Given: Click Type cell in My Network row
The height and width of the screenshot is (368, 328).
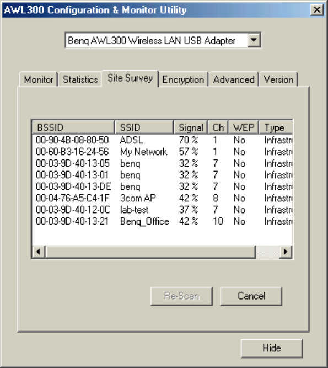Looking at the screenshot, I should [278, 152].
